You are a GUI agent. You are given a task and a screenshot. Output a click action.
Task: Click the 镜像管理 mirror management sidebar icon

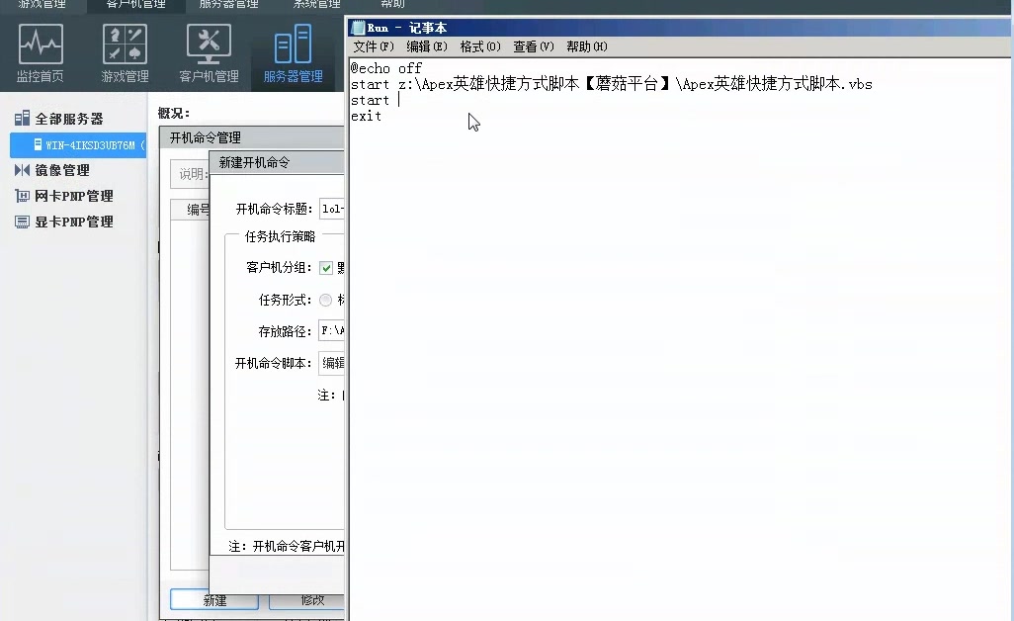click(22, 170)
